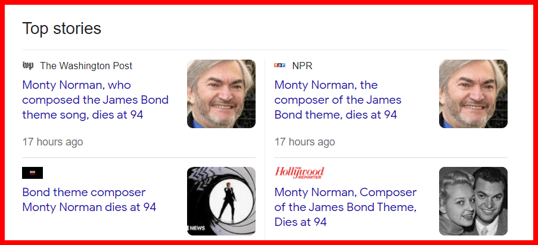538x245 pixels.
Task: Click the black-and-white couple photo thumbnail
Action: pos(473,201)
